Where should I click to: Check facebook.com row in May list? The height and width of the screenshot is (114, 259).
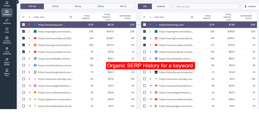tap(144, 52)
